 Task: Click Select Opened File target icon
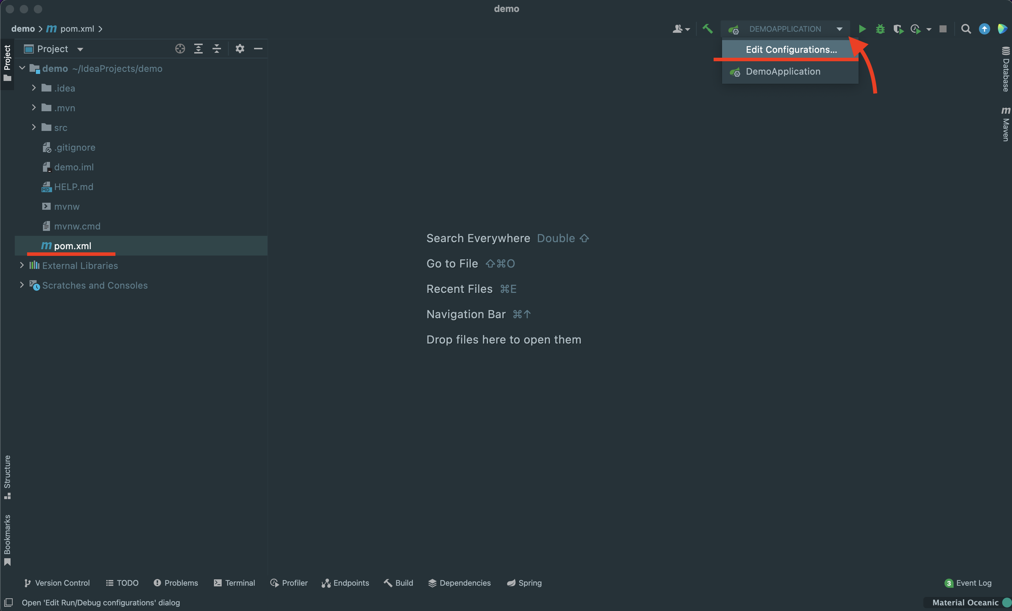click(180, 49)
